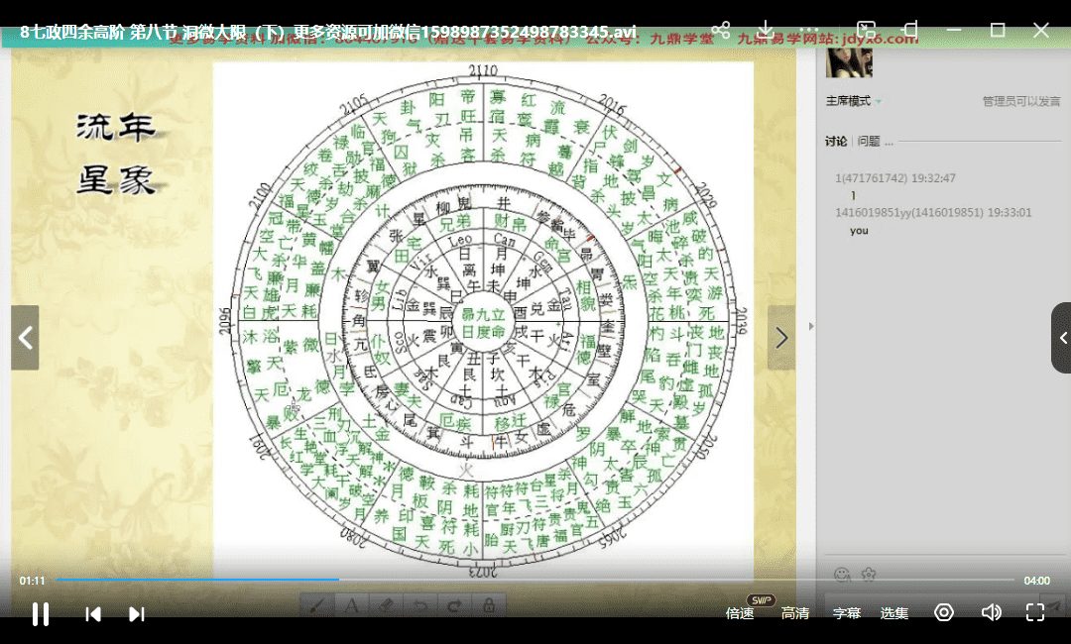The height and width of the screenshot is (644, 1071).
Task: Open the 高清 video quality selector
Action: coord(795,613)
